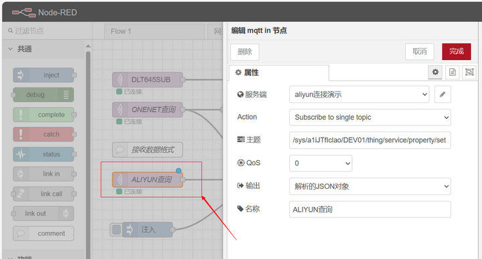482x259 pixels.
Task: Open the 输出 output format dropdown
Action: coord(370,186)
